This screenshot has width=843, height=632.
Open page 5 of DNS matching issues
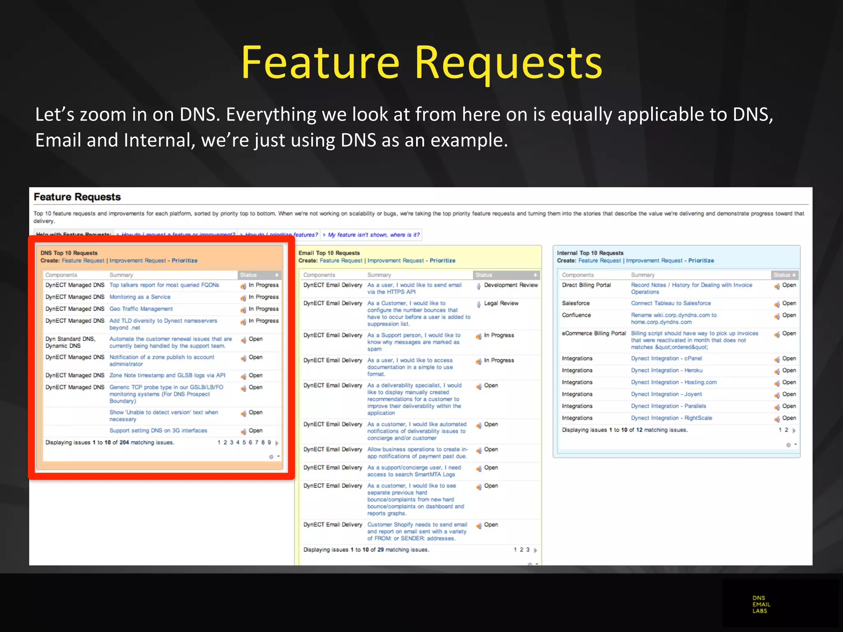click(244, 443)
